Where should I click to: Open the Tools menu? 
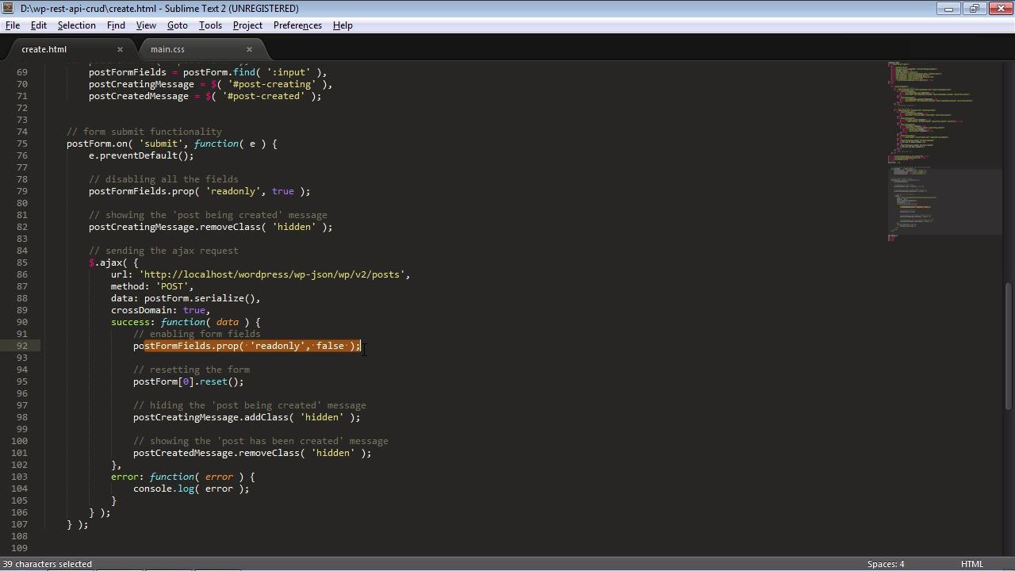click(210, 25)
